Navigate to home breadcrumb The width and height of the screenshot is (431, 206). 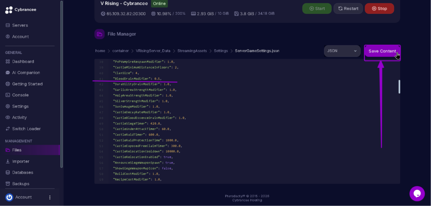(x=100, y=51)
